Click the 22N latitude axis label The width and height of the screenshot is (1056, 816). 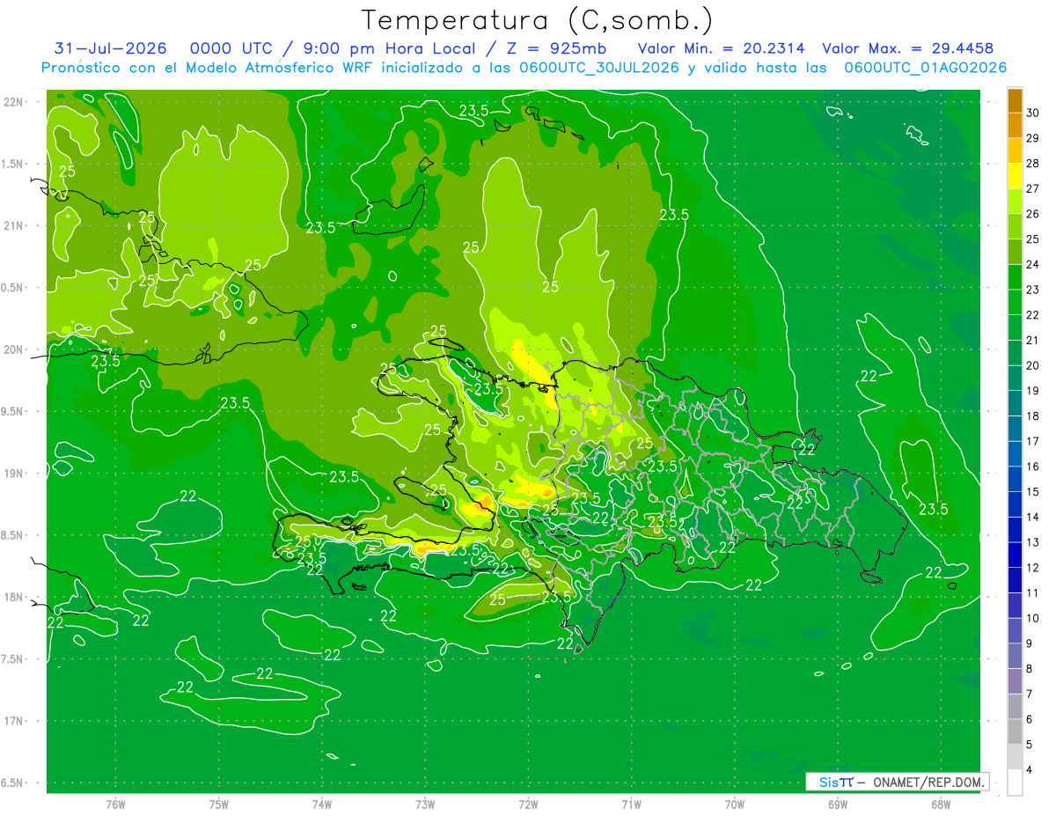15,102
